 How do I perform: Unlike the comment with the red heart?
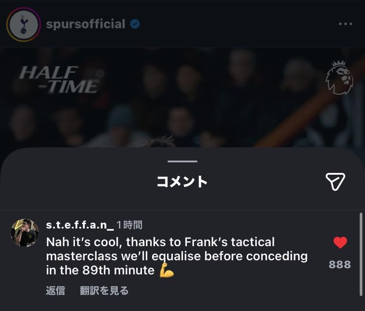[340, 243]
